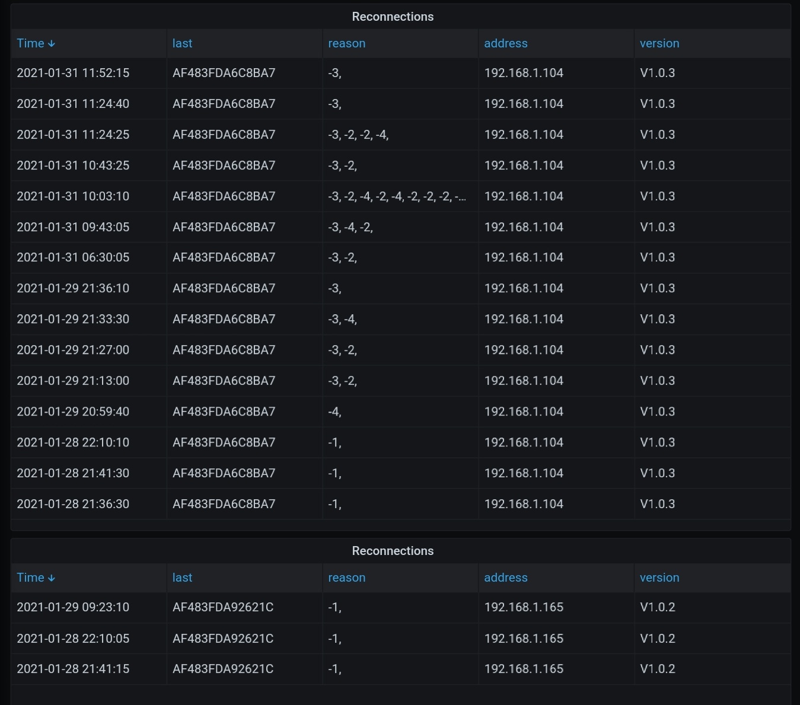The height and width of the screenshot is (705, 800).
Task: Click AF483FDA6C8BA7 in the 11:52:15 row
Action: [224, 73]
